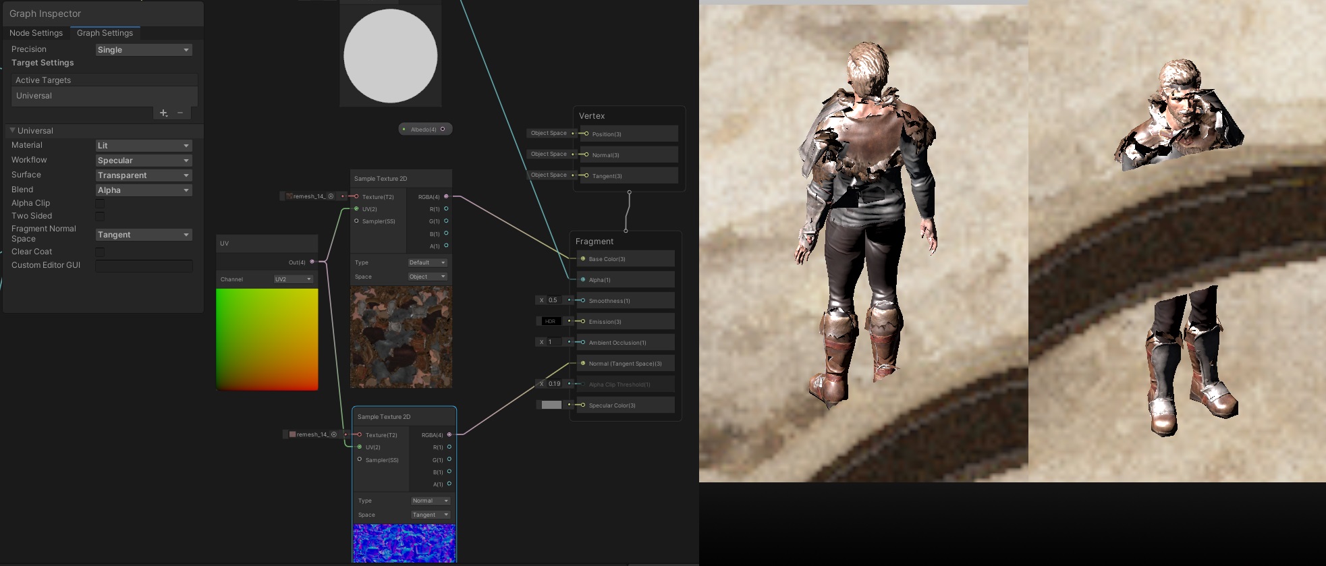Image resolution: width=1326 pixels, height=566 pixels.
Task: Open the Blend dropdown set to Alpha
Action: 144,190
